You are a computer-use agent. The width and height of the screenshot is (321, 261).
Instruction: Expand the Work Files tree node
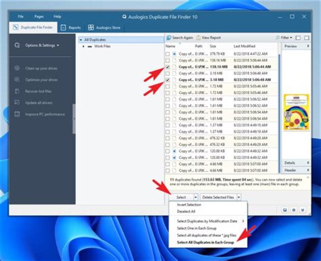point(83,46)
